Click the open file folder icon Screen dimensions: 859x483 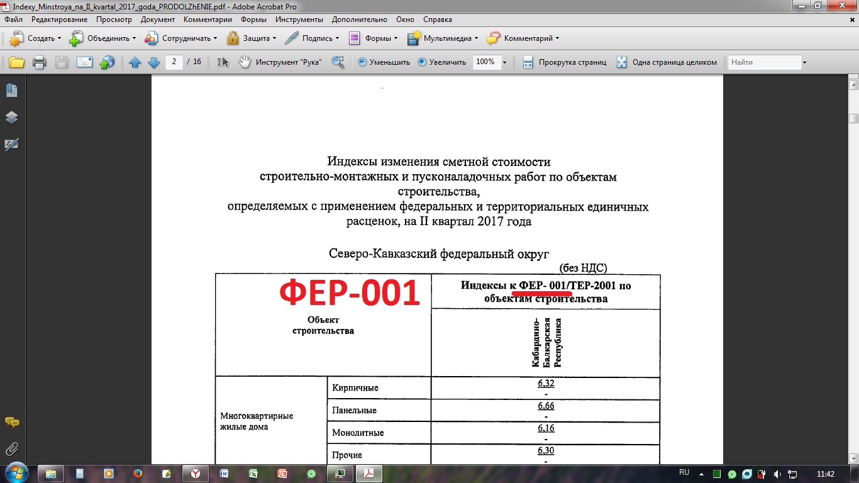coord(16,62)
